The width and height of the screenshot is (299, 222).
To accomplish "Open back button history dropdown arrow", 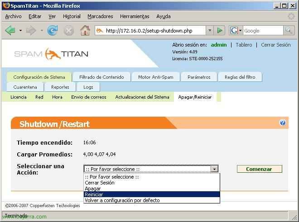I will click(x=20, y=30).
